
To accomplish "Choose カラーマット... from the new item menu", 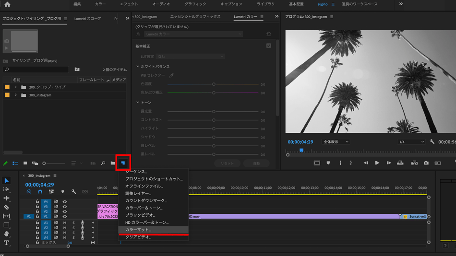I will pyautogui.click(x=138, y=230).
